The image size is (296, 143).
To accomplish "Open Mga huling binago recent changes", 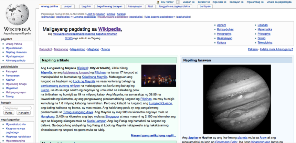I will pos(16,84).
